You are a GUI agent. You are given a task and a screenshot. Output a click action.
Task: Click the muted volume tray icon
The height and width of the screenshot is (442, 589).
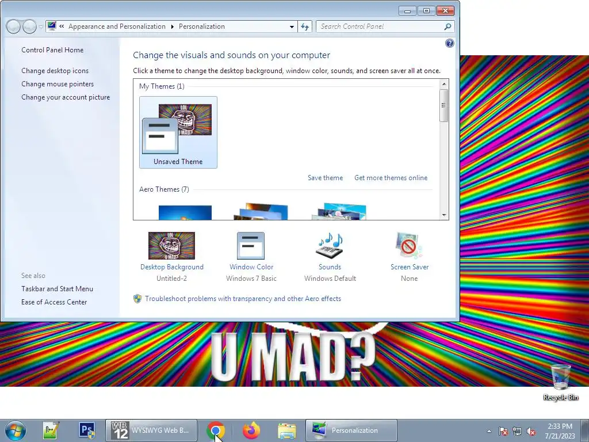531,431
